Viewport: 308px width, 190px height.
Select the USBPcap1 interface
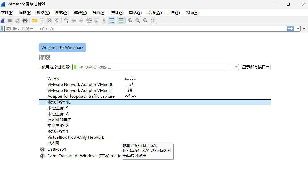57,149
